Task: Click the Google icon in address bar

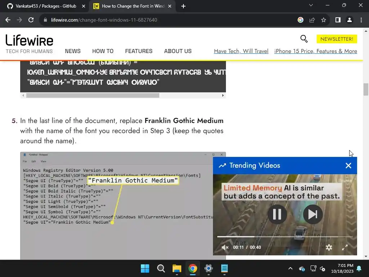Action: coord(301,20)
